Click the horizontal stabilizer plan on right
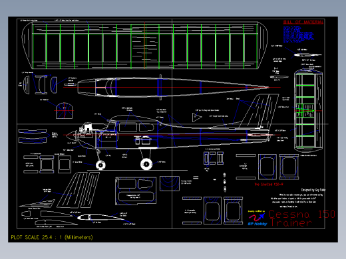The height and width of the screenshot is (259, 346). coord(308,111)
